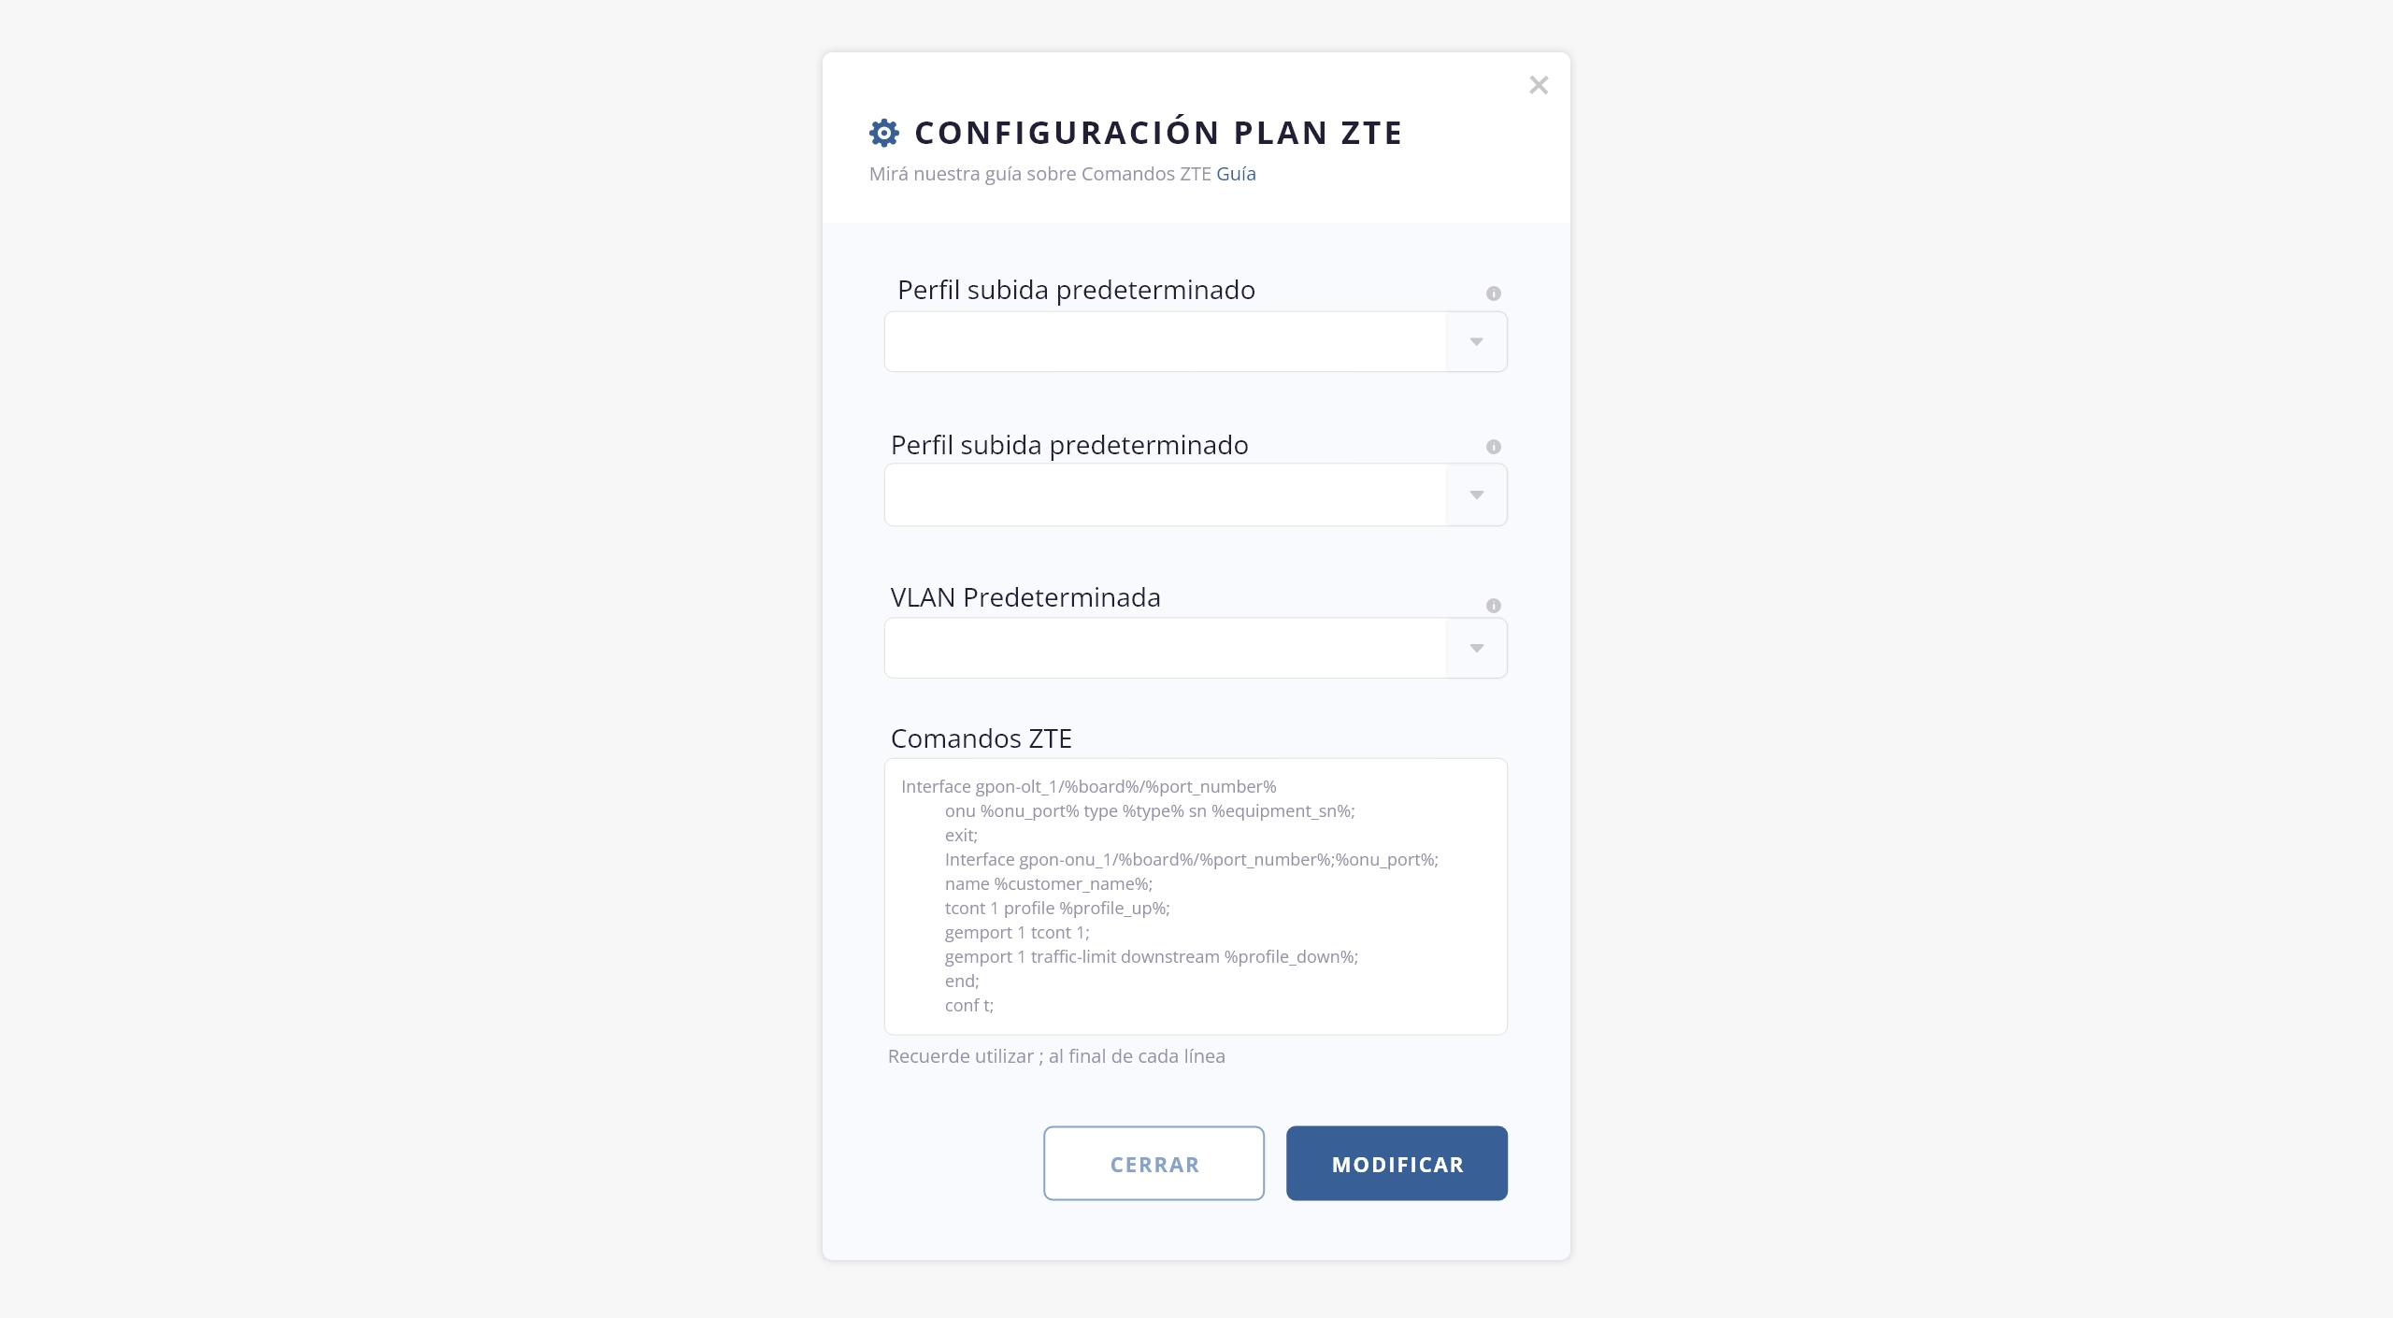Click the gear icon beside the title

click(x=884, y=133)
